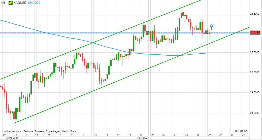Click date 31 on the time axis
Viewport: 262px width, 140px height.
point(15,135)
